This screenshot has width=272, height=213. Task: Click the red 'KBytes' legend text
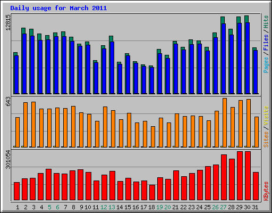click(266, 191)
